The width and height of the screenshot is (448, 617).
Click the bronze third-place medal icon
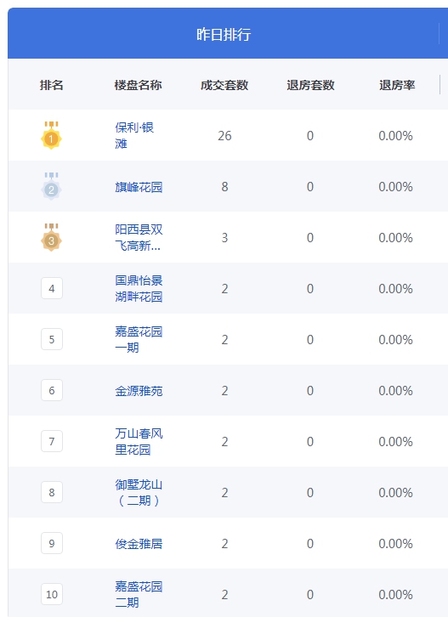click(x=51, y=237)
